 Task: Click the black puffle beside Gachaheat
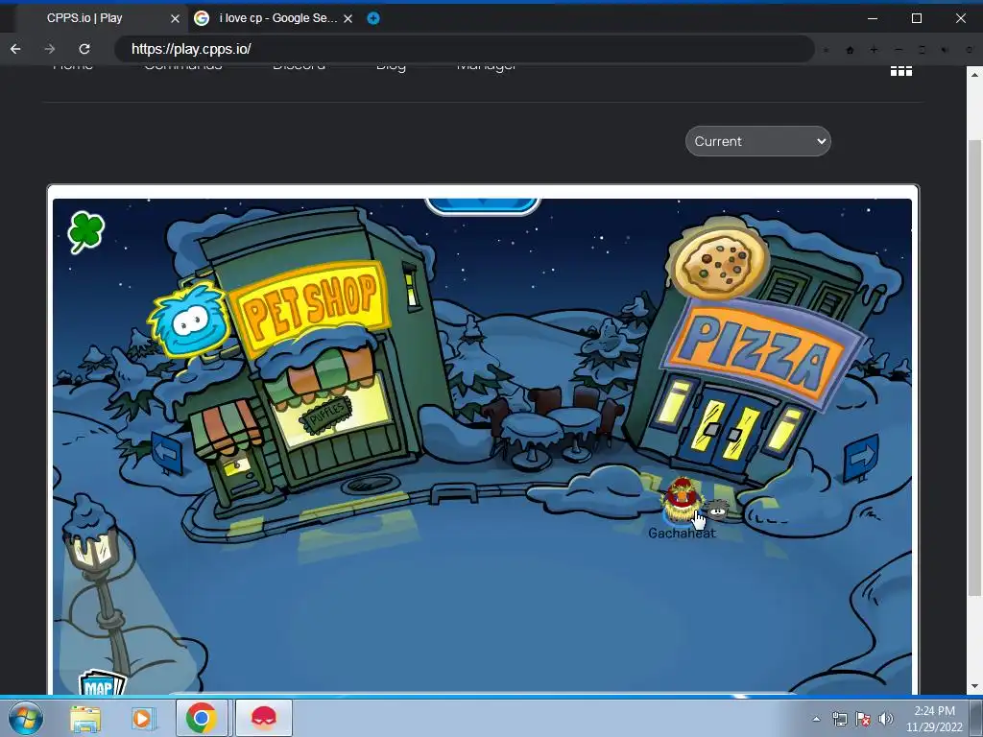718,509
